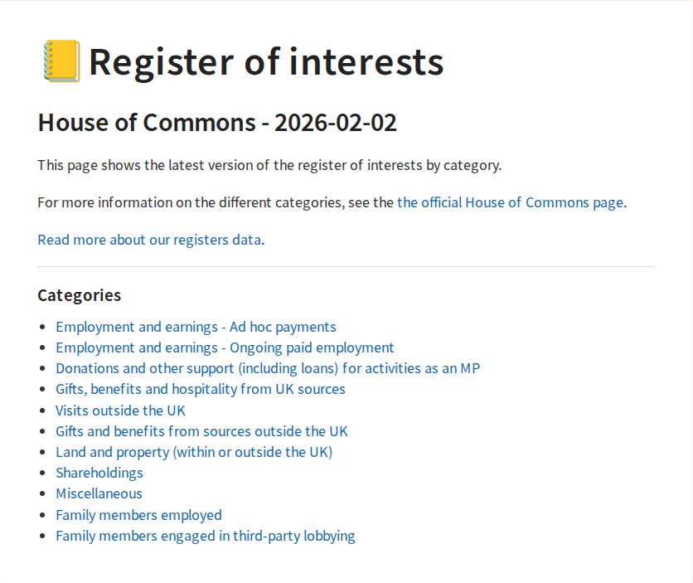This screenshot has width=693, height=583.
Task: Go to Gifts, benefits and hospitality from UK sources
Action: click(x=201, y=389)
